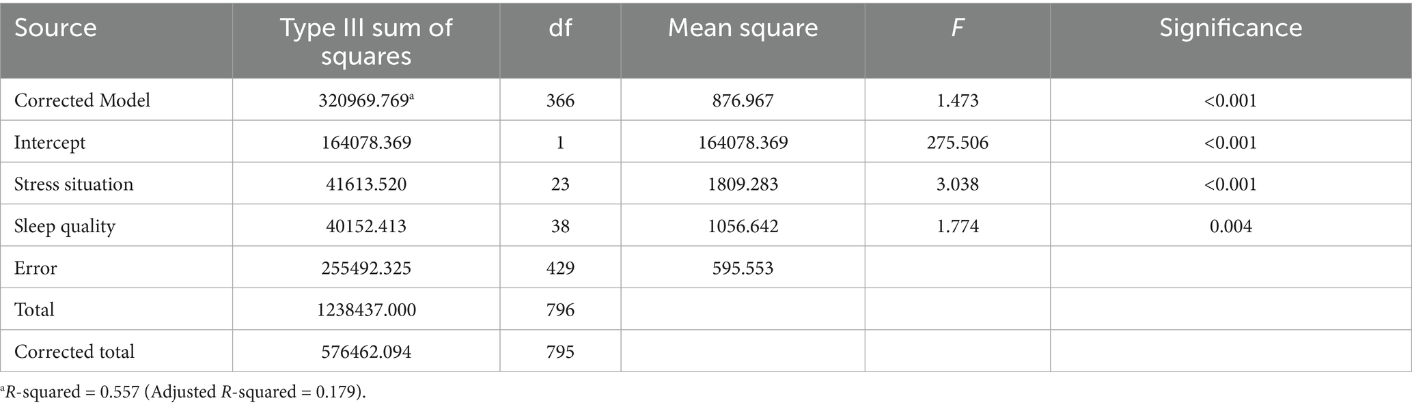Click the df column header

(x=560, y=28)
